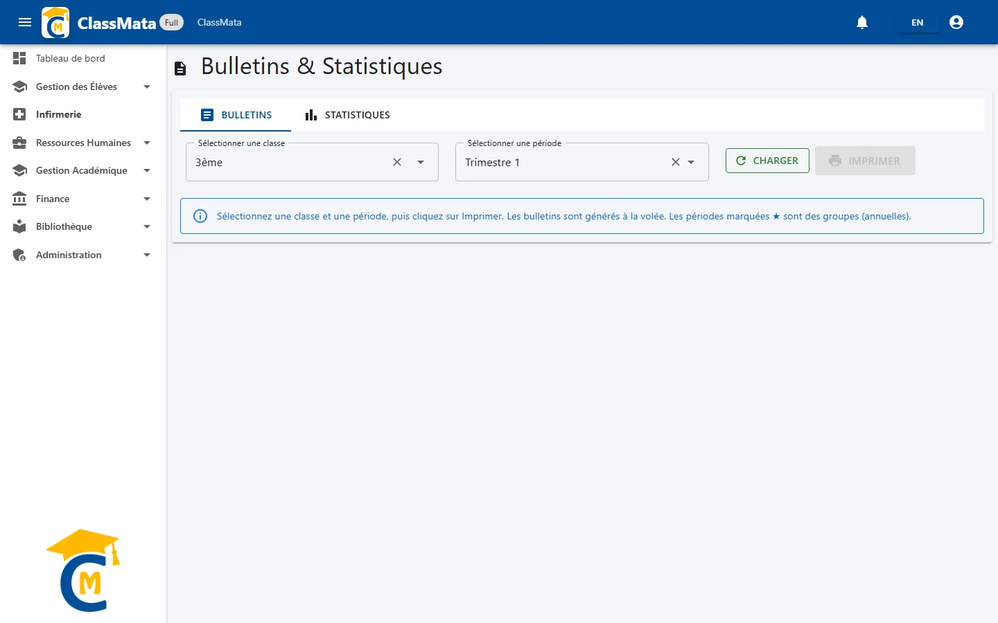
Task: Open the period selection dropdown arrow
Action: pos(691,162)
